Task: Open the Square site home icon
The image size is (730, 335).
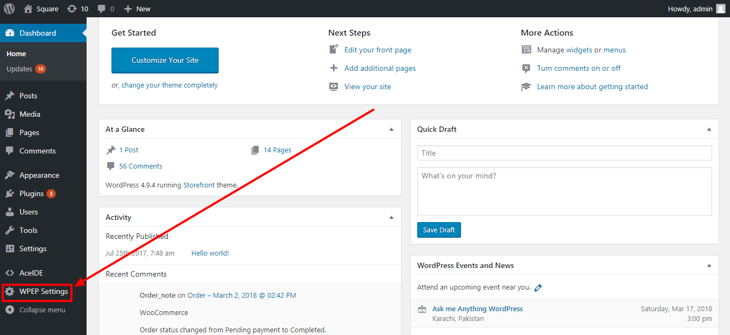Action: (x=28, y=9)
